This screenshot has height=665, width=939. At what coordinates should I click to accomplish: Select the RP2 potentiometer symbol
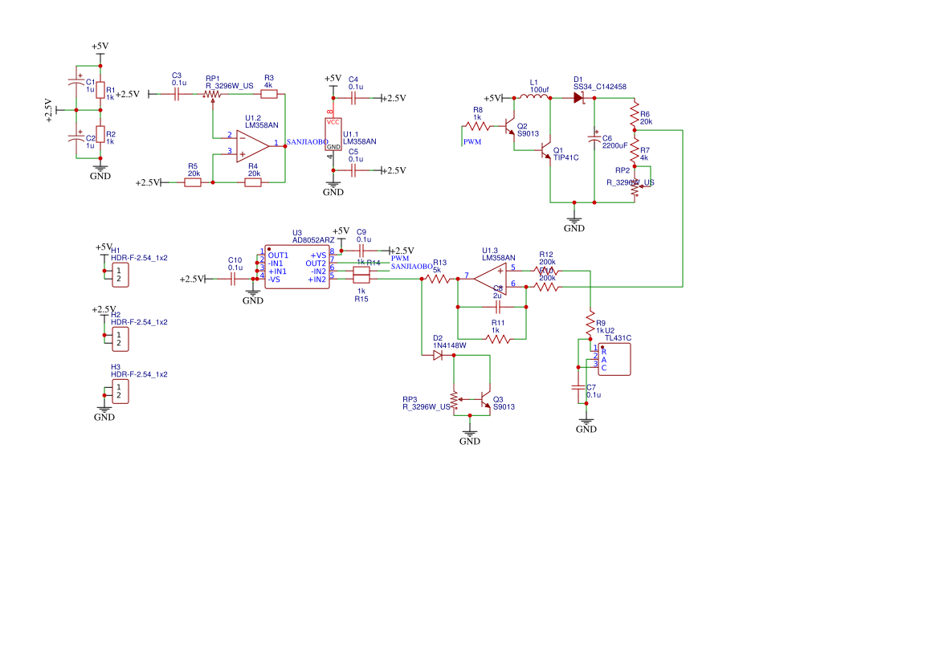(636, 187)
